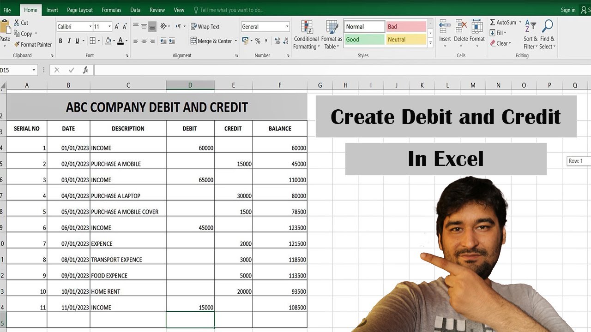Open Format as Table gallery
Viewport: 591px width, 332px height.
click(332, 35)
